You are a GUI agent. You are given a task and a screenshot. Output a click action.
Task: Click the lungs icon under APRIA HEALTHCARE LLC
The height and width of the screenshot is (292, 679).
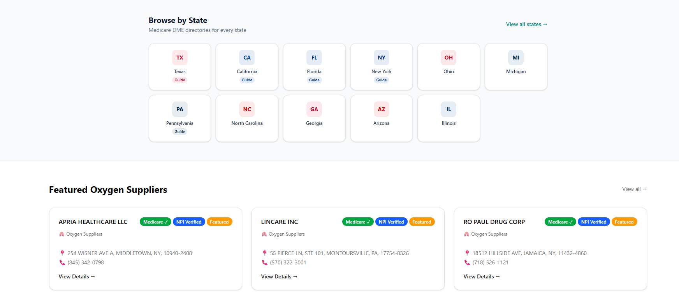[62, 234]
